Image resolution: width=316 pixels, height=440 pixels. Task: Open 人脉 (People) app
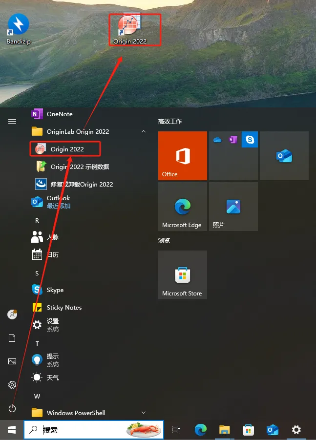[45, 237]
